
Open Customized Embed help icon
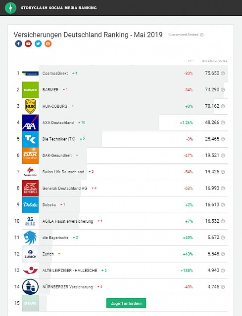202,35
